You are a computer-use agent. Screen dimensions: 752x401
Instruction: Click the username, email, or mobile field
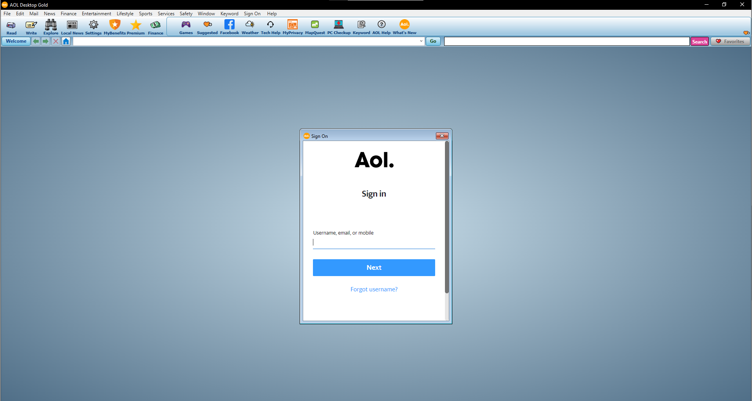click(x=374, y=242)
